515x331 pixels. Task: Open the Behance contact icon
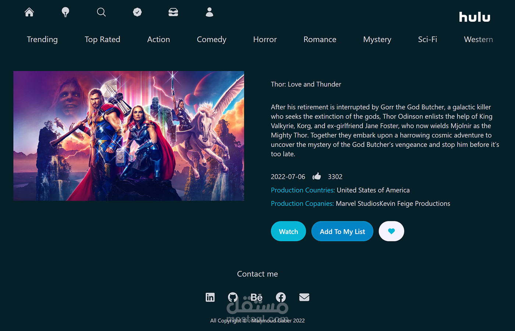click(256, 297)
